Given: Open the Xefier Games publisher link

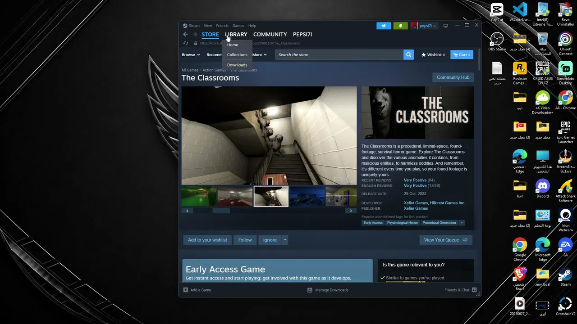Looking at the screenshot, I should click(416, 208).
